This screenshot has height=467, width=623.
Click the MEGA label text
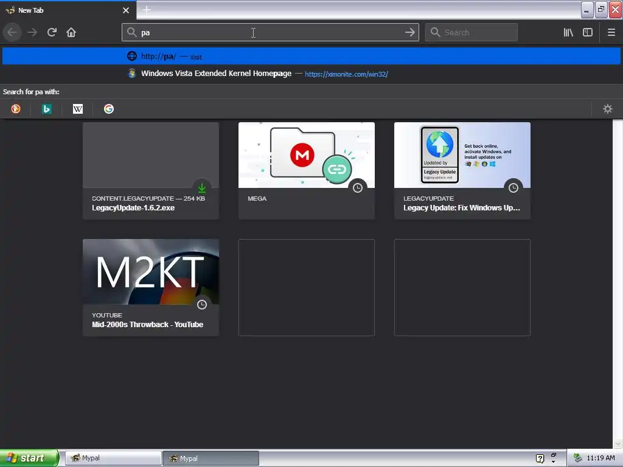pos(257,198)
